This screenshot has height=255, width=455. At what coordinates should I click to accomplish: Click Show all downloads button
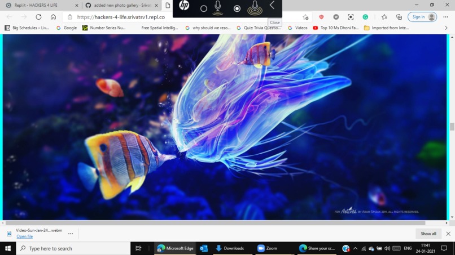428,234
